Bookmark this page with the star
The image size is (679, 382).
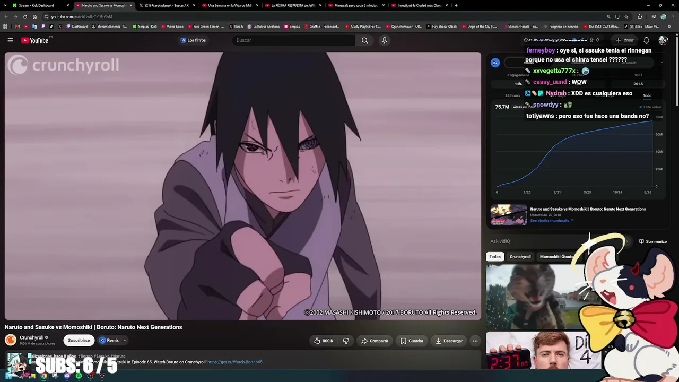[626, 16]
